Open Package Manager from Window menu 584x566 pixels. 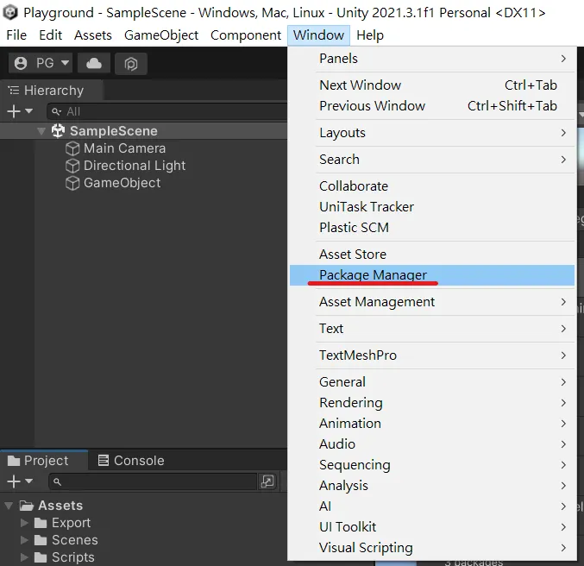[432, 275]
